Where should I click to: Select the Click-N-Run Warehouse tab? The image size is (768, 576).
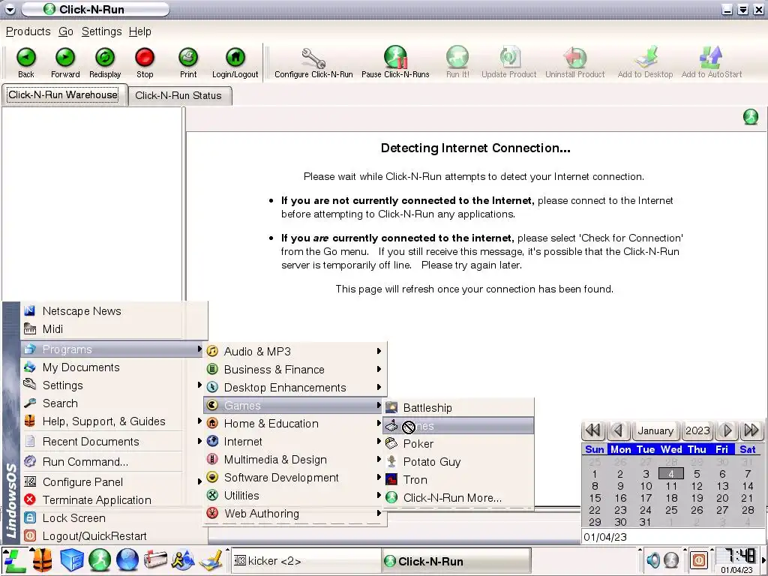click(64, 94)
